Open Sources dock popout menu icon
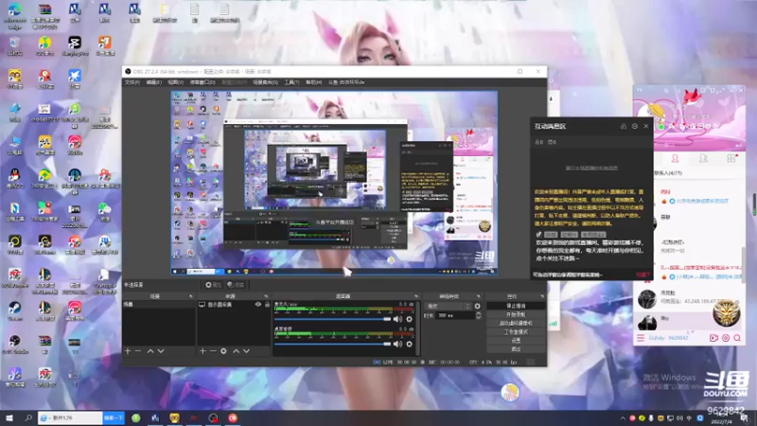The height and width of the screenshot is (426, 757). [x=266, y=296]
